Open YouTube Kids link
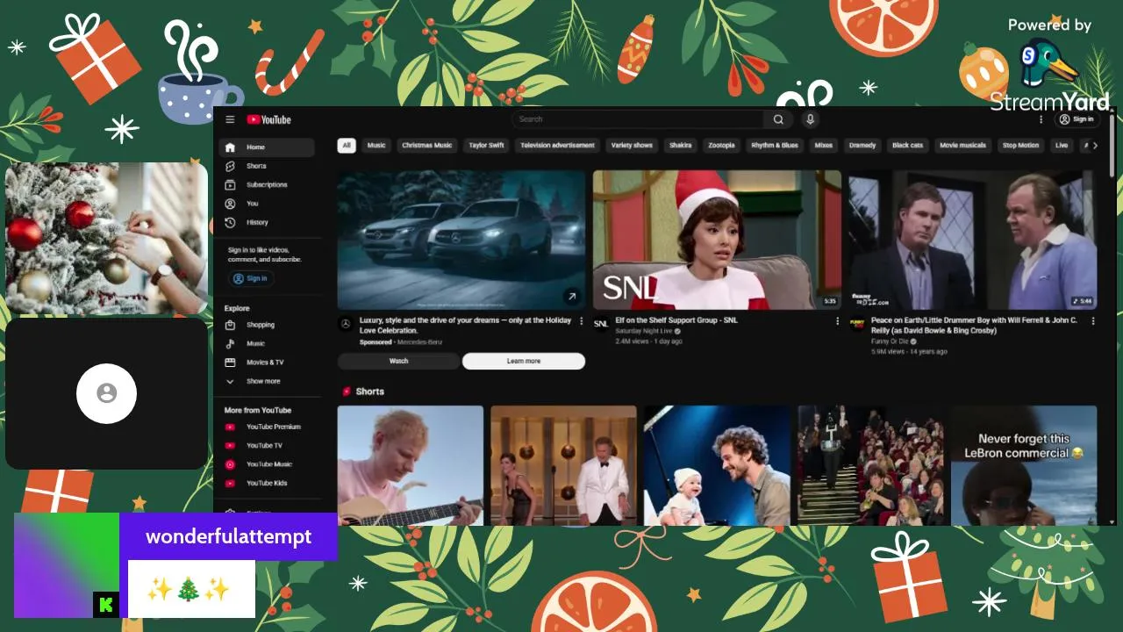This screenshot has height=632, width=1123. point(267,483)
